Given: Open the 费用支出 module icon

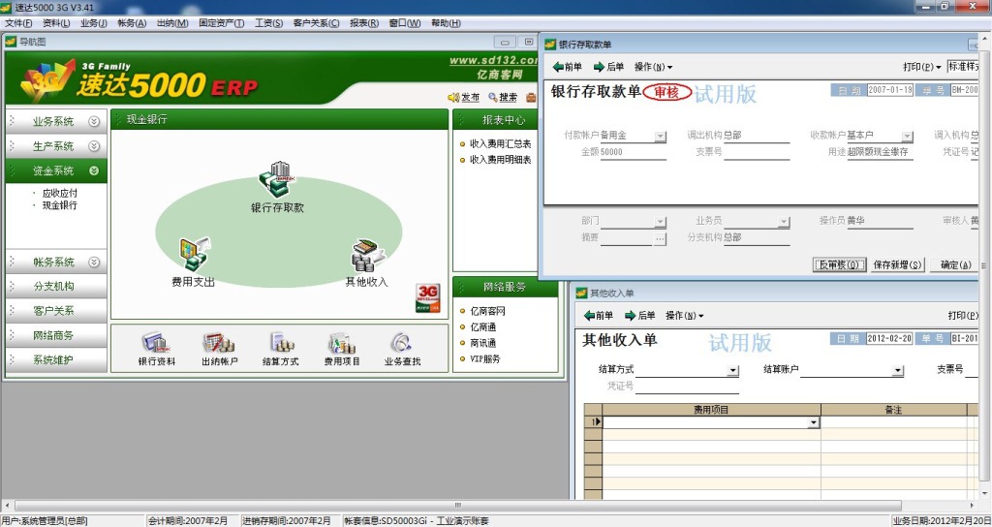Looking at the screenshot, I should click(194, 255).
